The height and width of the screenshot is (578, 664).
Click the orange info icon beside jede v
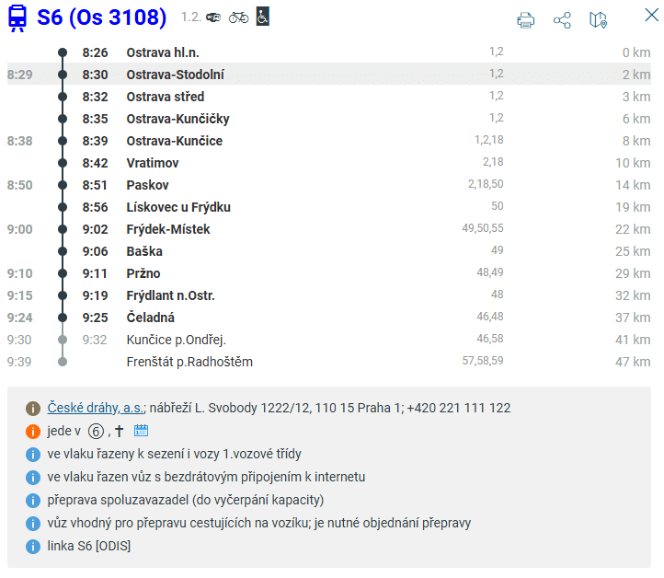coord(33,431)
